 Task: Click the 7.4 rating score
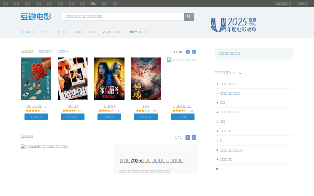190,111
